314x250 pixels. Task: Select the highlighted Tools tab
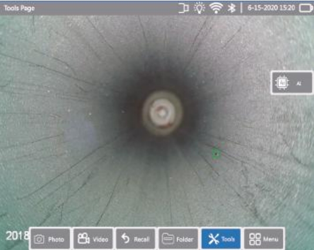(x=221, y=239)
